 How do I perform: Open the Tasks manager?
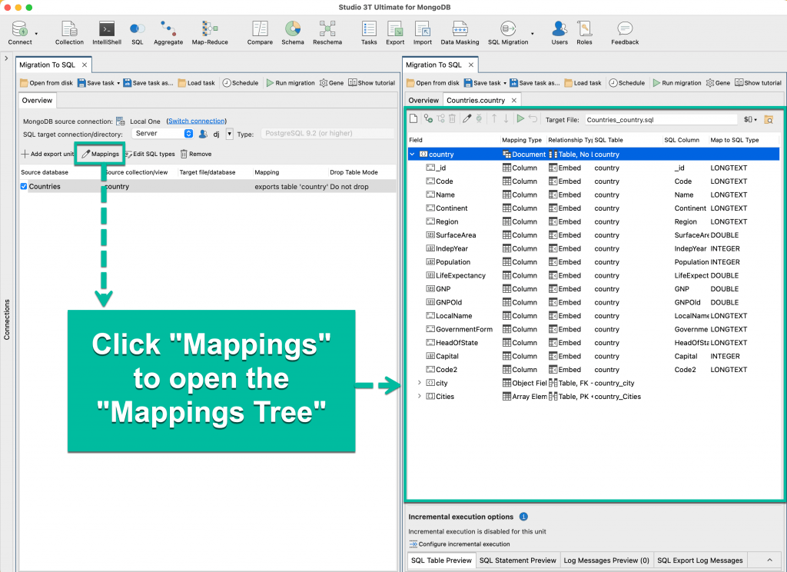(x=369, y=32)
